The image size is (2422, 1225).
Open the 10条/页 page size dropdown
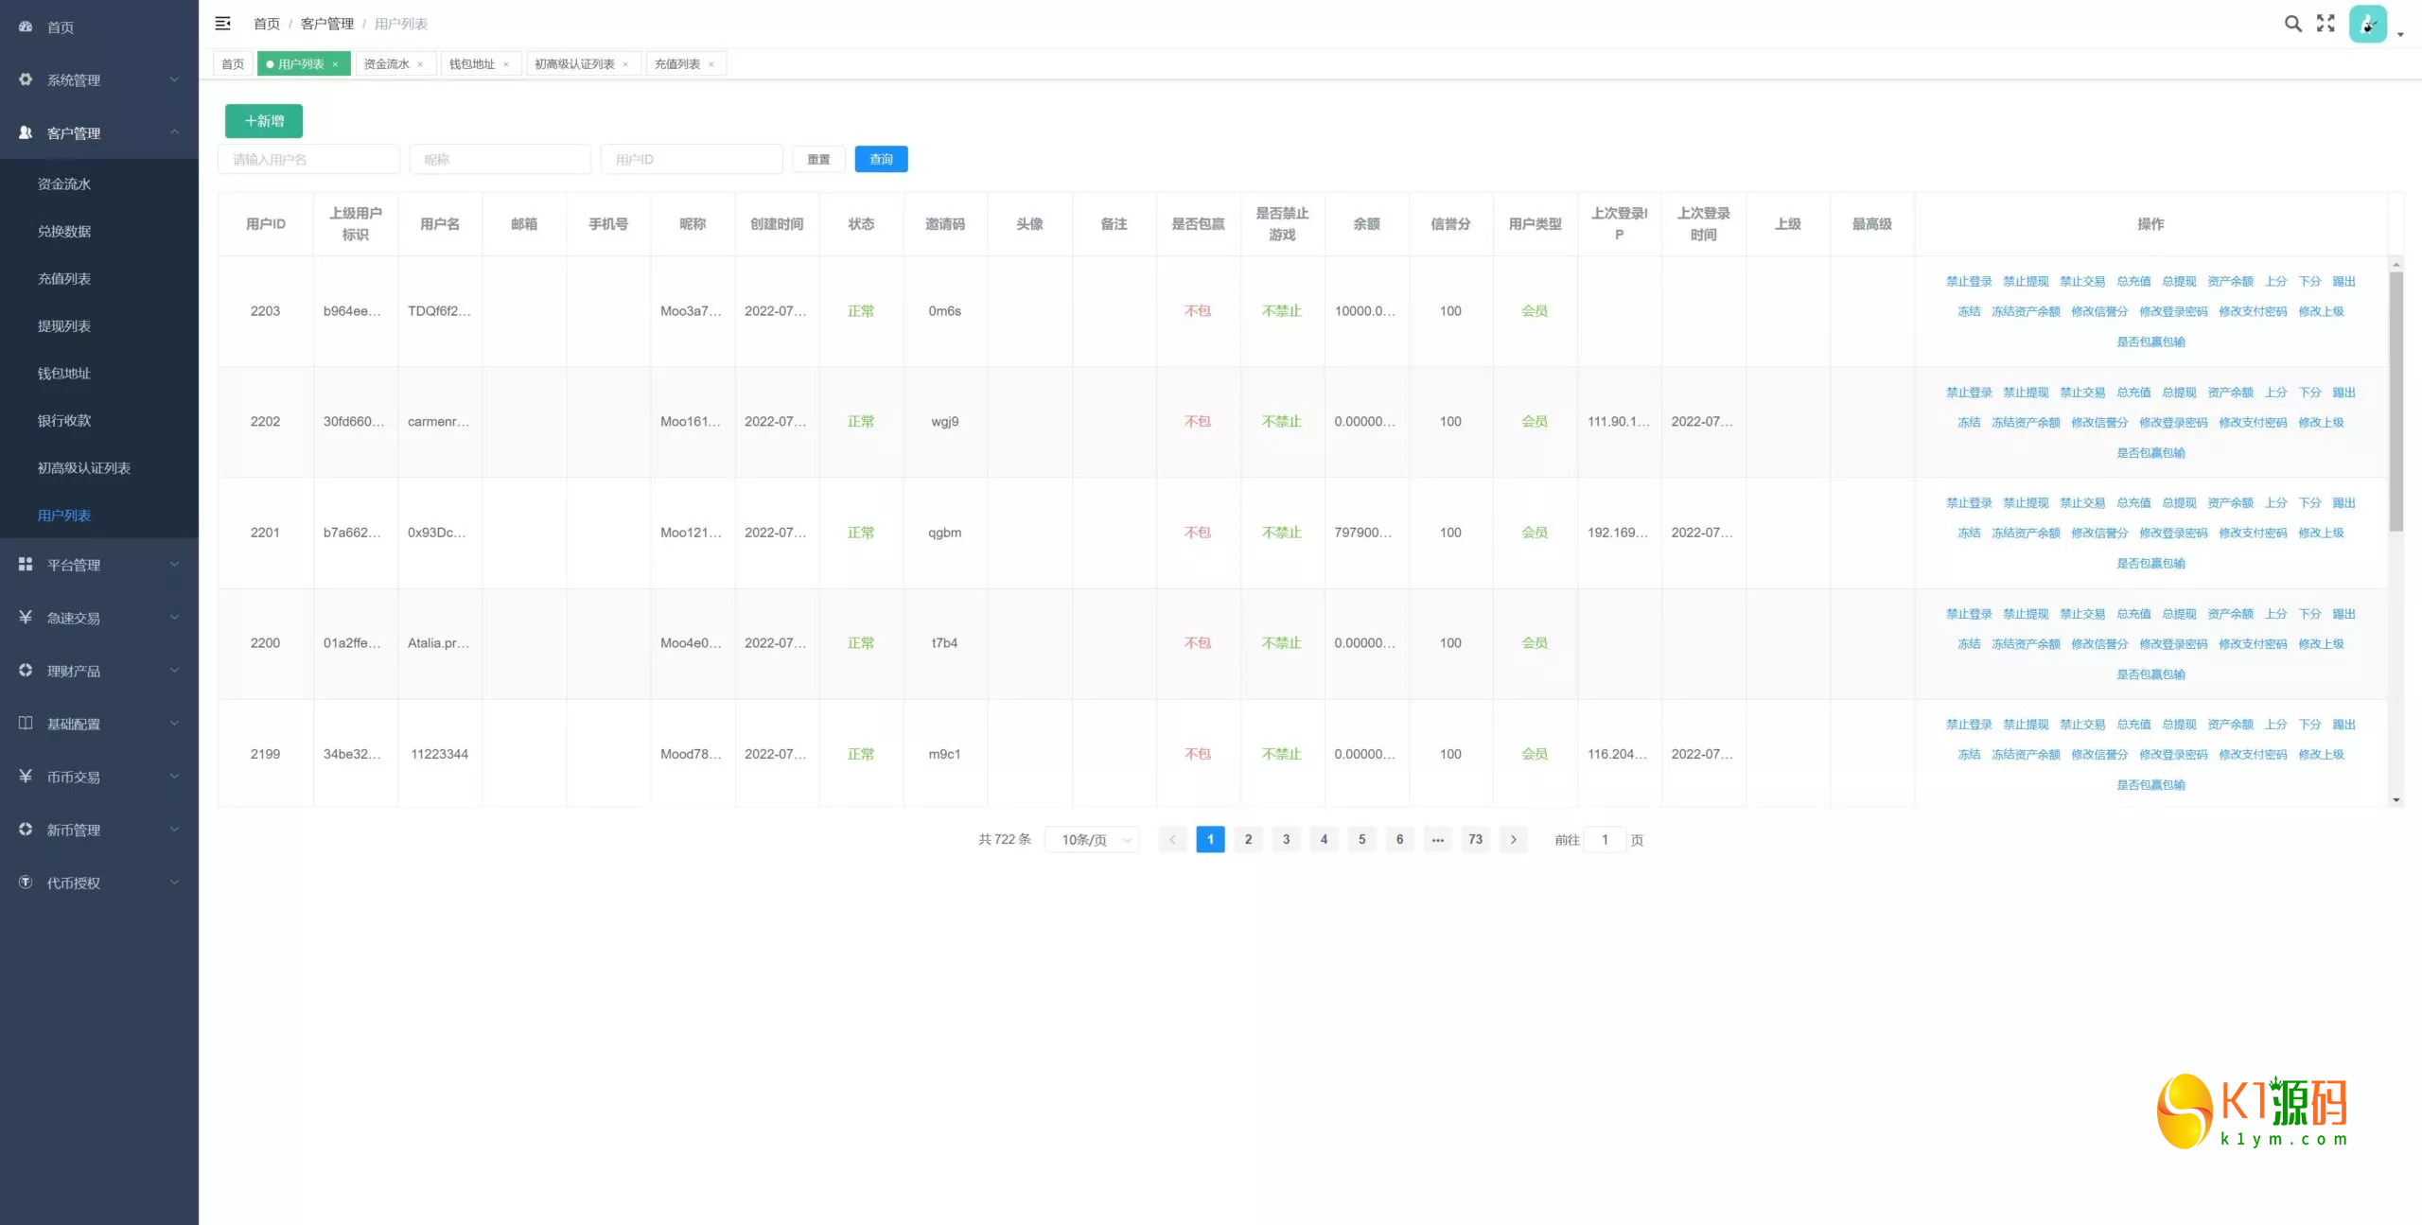(1092, 839)
